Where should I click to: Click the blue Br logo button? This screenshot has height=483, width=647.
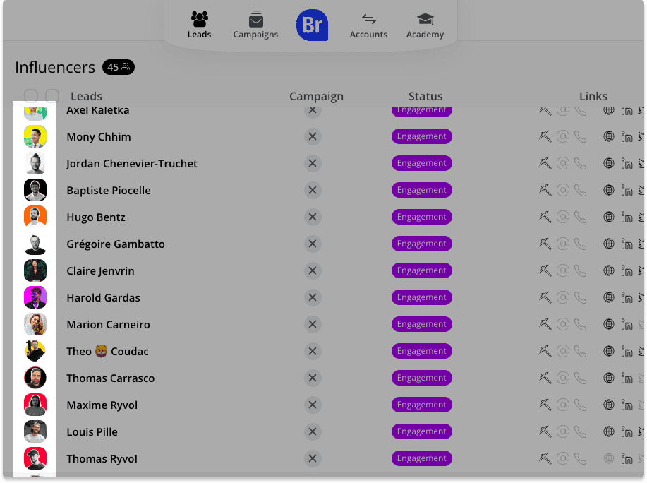[x=313, y=25]
